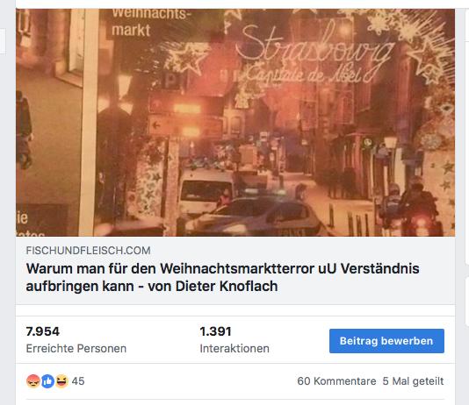Click the Beitrag bewerben button
Viewport: 469px width, 405px height.
(386, 341)
